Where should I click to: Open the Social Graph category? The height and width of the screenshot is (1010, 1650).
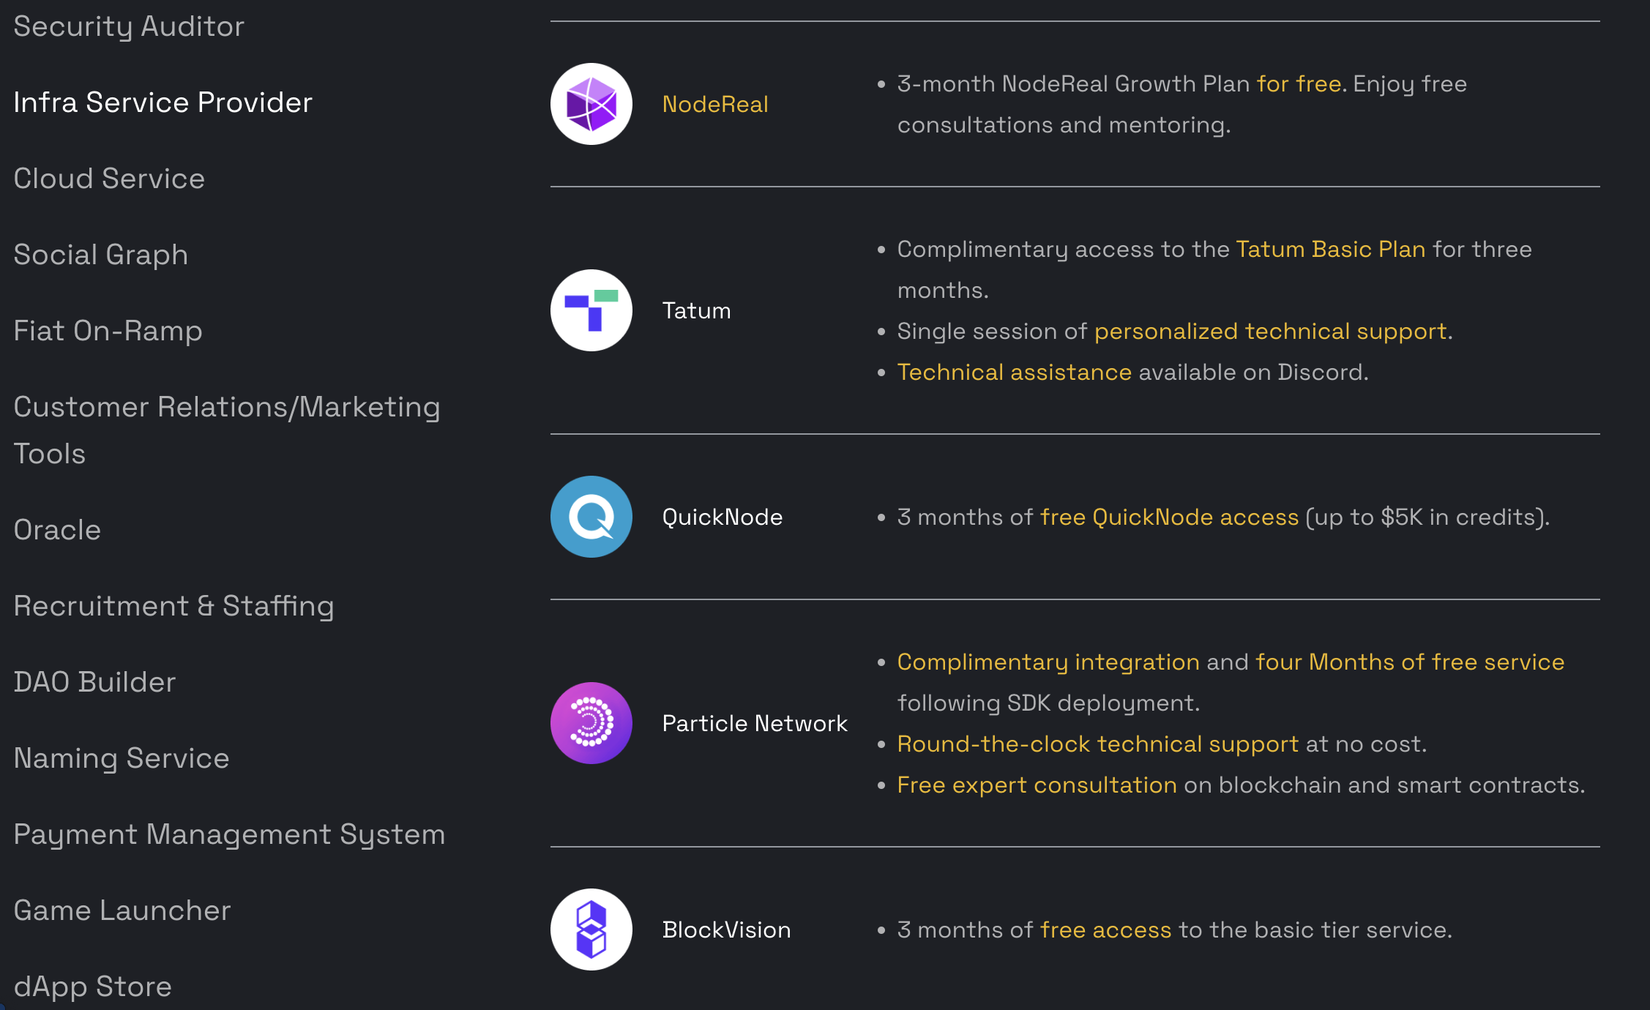[101, 255]
